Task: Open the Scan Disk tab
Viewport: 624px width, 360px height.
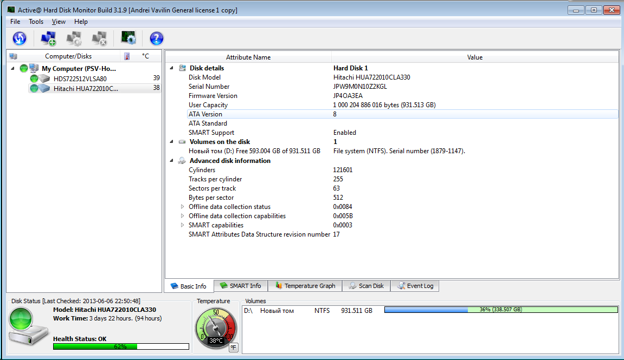Action: pyautogui.click(x=366, y=286)
